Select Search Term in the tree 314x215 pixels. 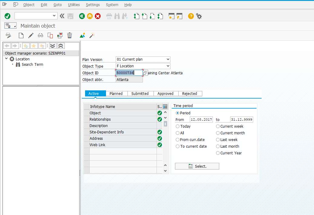(x=32, y=64)
